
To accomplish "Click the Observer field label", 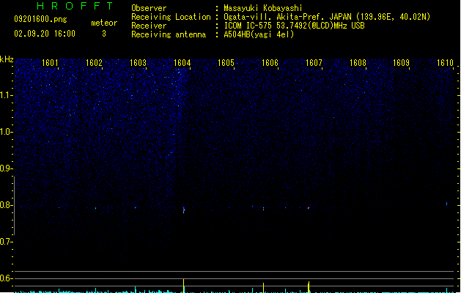I will 149,8.
